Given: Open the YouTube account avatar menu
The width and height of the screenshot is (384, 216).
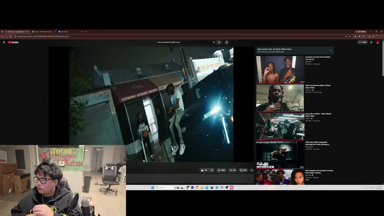Looking at the screenshot, I should (378, 42).
